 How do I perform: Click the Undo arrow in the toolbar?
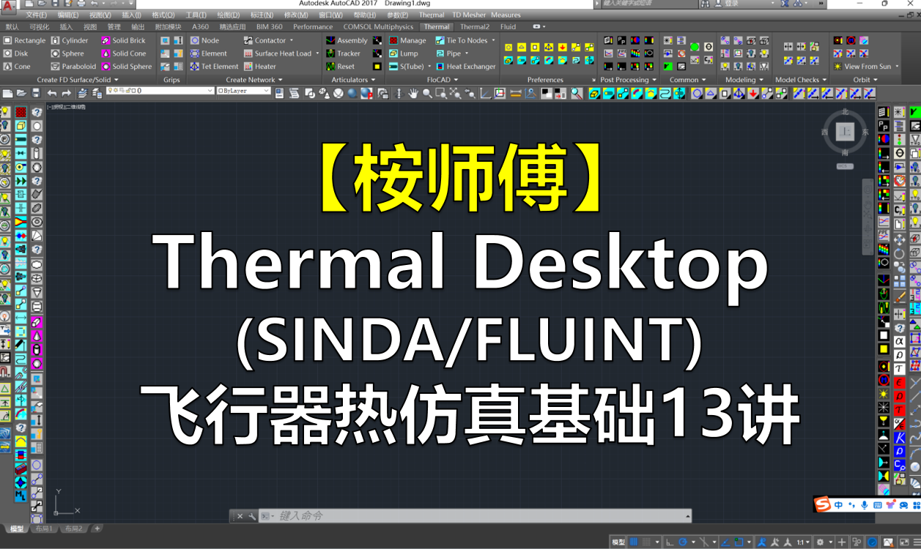pyautogui.click(x=52, y=93)
